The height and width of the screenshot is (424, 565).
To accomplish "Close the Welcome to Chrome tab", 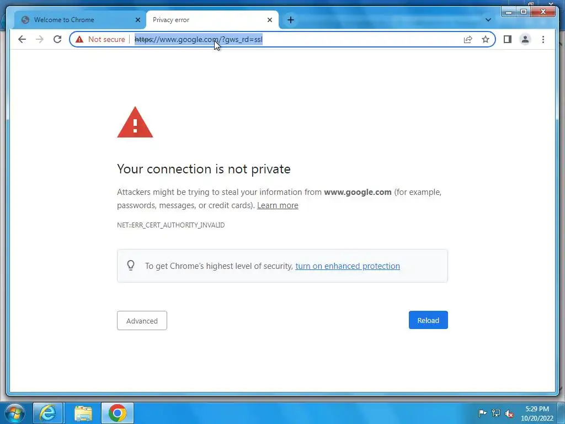I will coord(137,20).
